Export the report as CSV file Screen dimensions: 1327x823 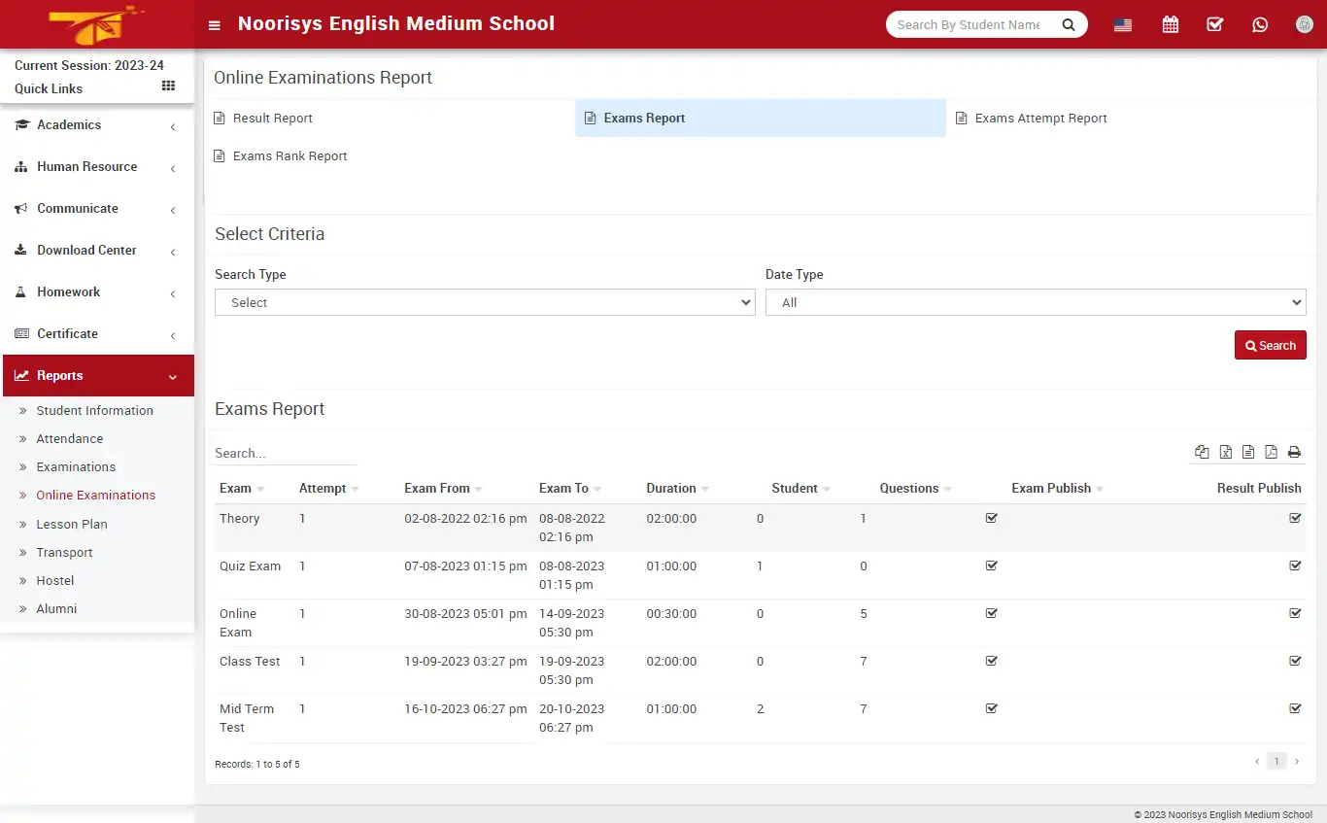click(1248, 452)
